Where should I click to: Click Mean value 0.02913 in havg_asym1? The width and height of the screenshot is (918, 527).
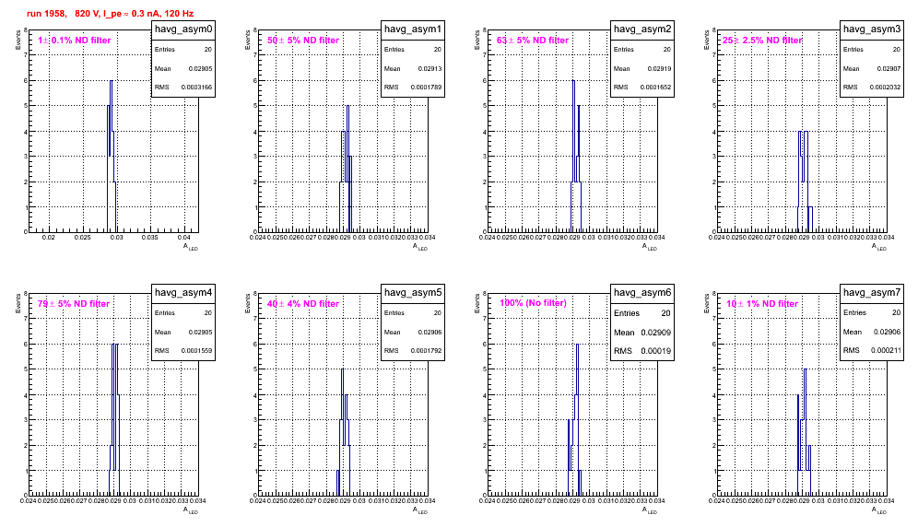point(430,68)
